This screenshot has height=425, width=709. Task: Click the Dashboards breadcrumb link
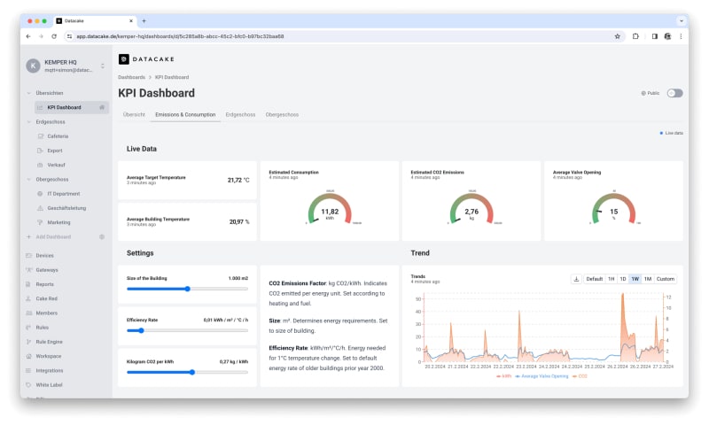tap(131, 77)
